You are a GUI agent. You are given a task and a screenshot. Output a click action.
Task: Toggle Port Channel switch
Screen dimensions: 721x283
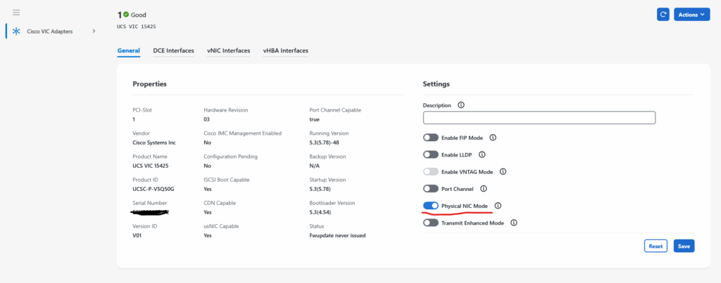(x=431, y=188)
